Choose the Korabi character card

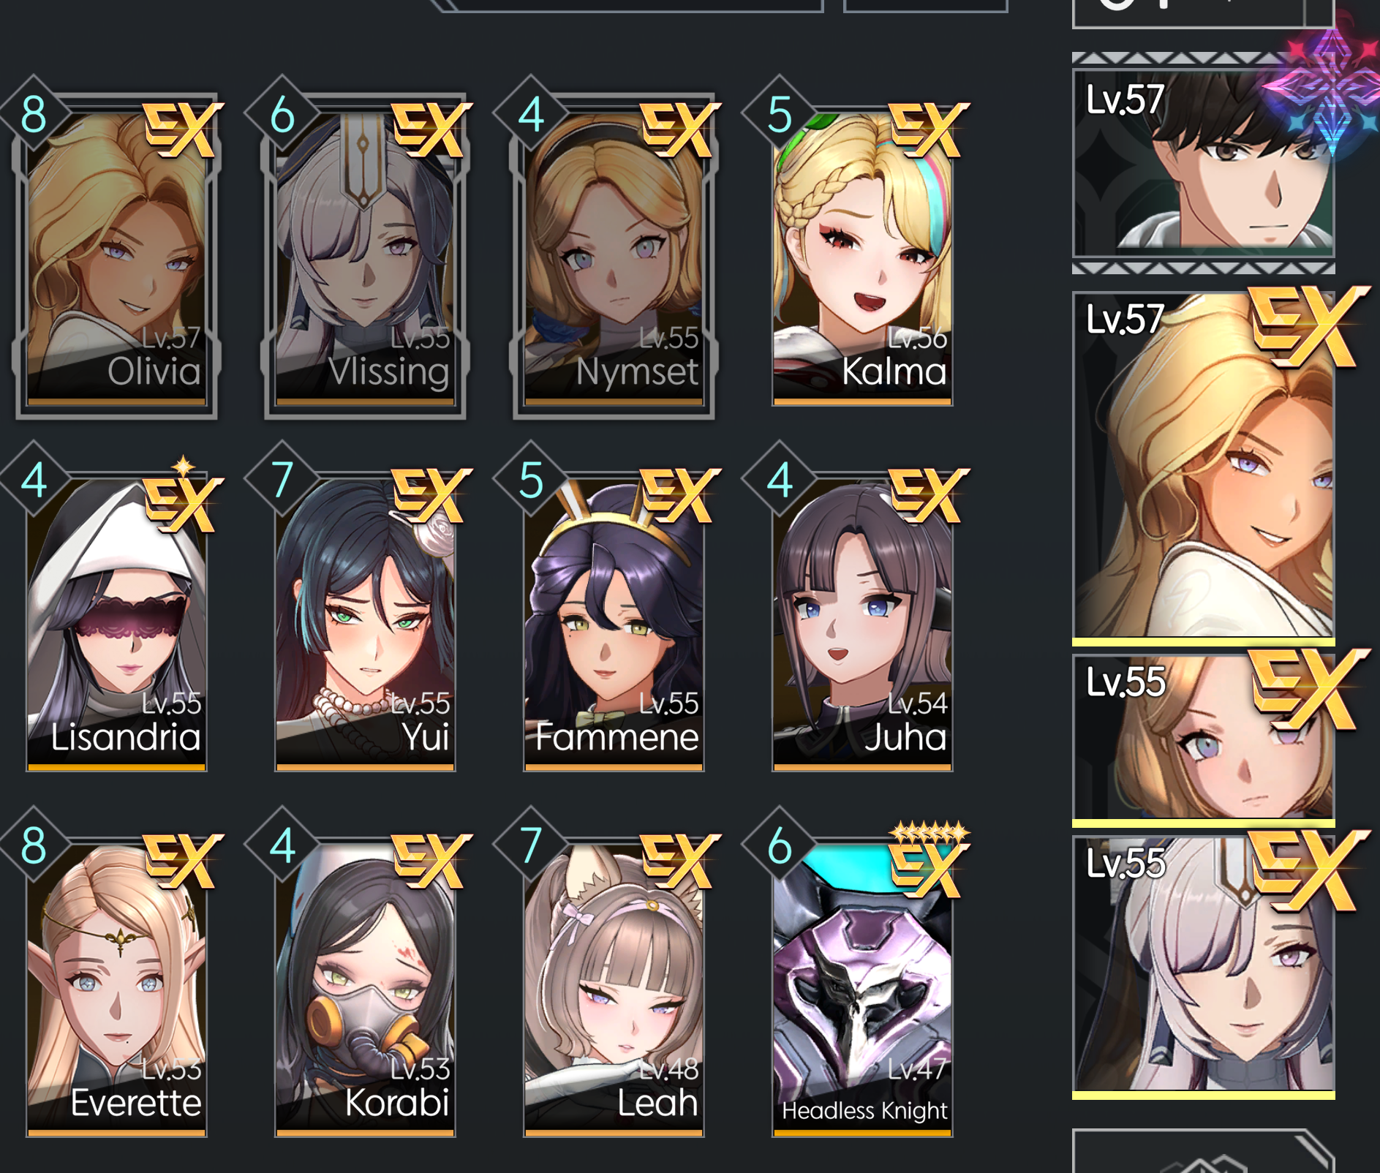click(x=365, y=987)
